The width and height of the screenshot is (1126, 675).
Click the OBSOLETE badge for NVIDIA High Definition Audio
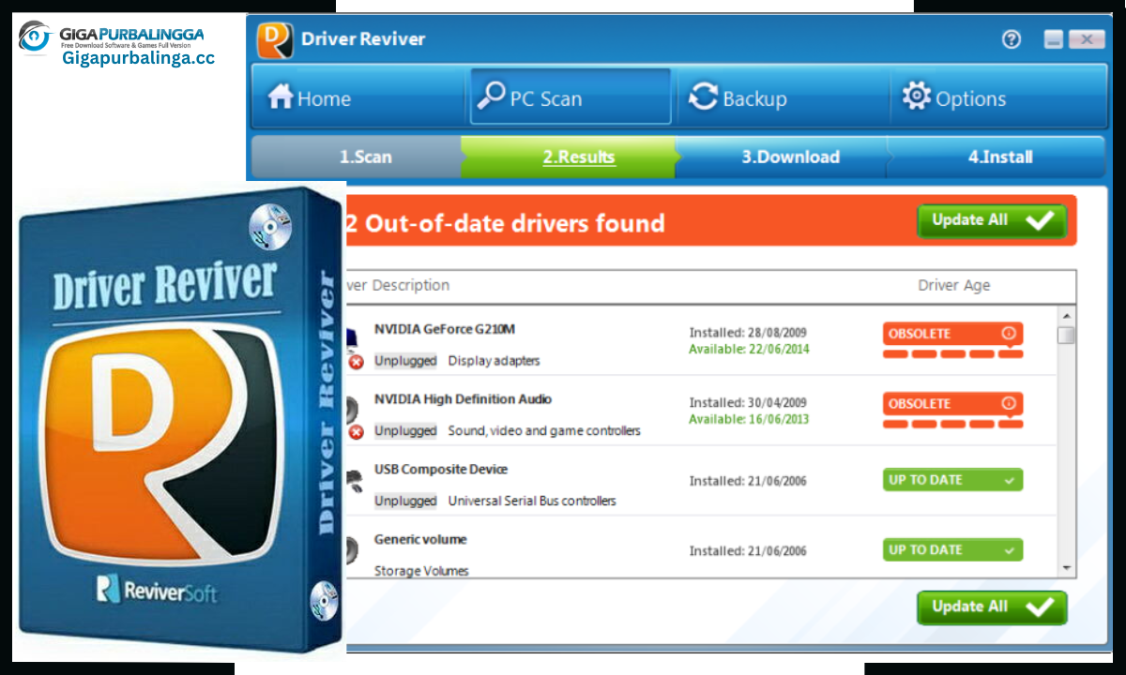[952, 404]
